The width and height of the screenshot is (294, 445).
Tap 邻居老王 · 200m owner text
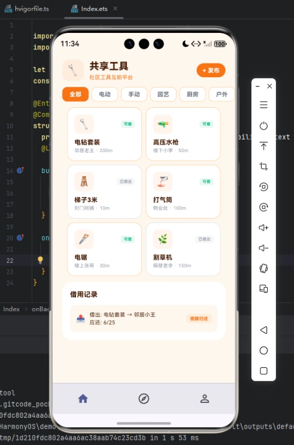click(x=93, y=151)
